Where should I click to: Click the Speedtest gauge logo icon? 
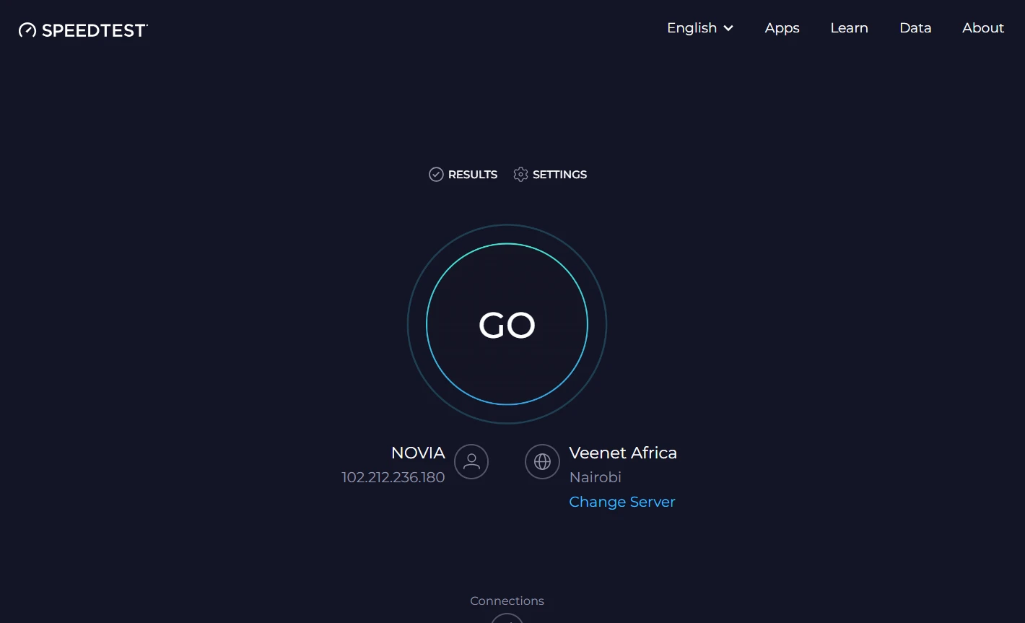tap(27, 30)
